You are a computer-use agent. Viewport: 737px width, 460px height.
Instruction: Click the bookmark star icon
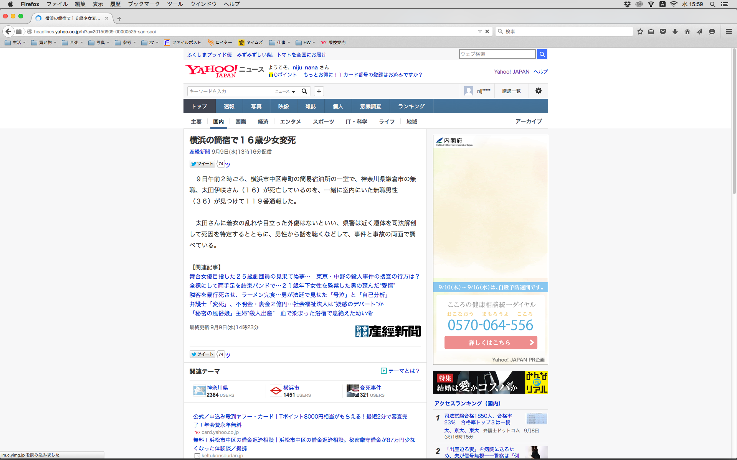(x=640, y=31)
